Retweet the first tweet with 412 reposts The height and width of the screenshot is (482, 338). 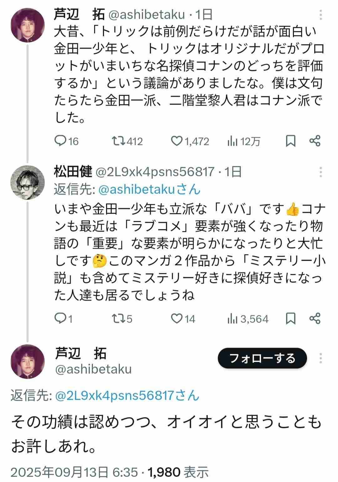point(119,141)
